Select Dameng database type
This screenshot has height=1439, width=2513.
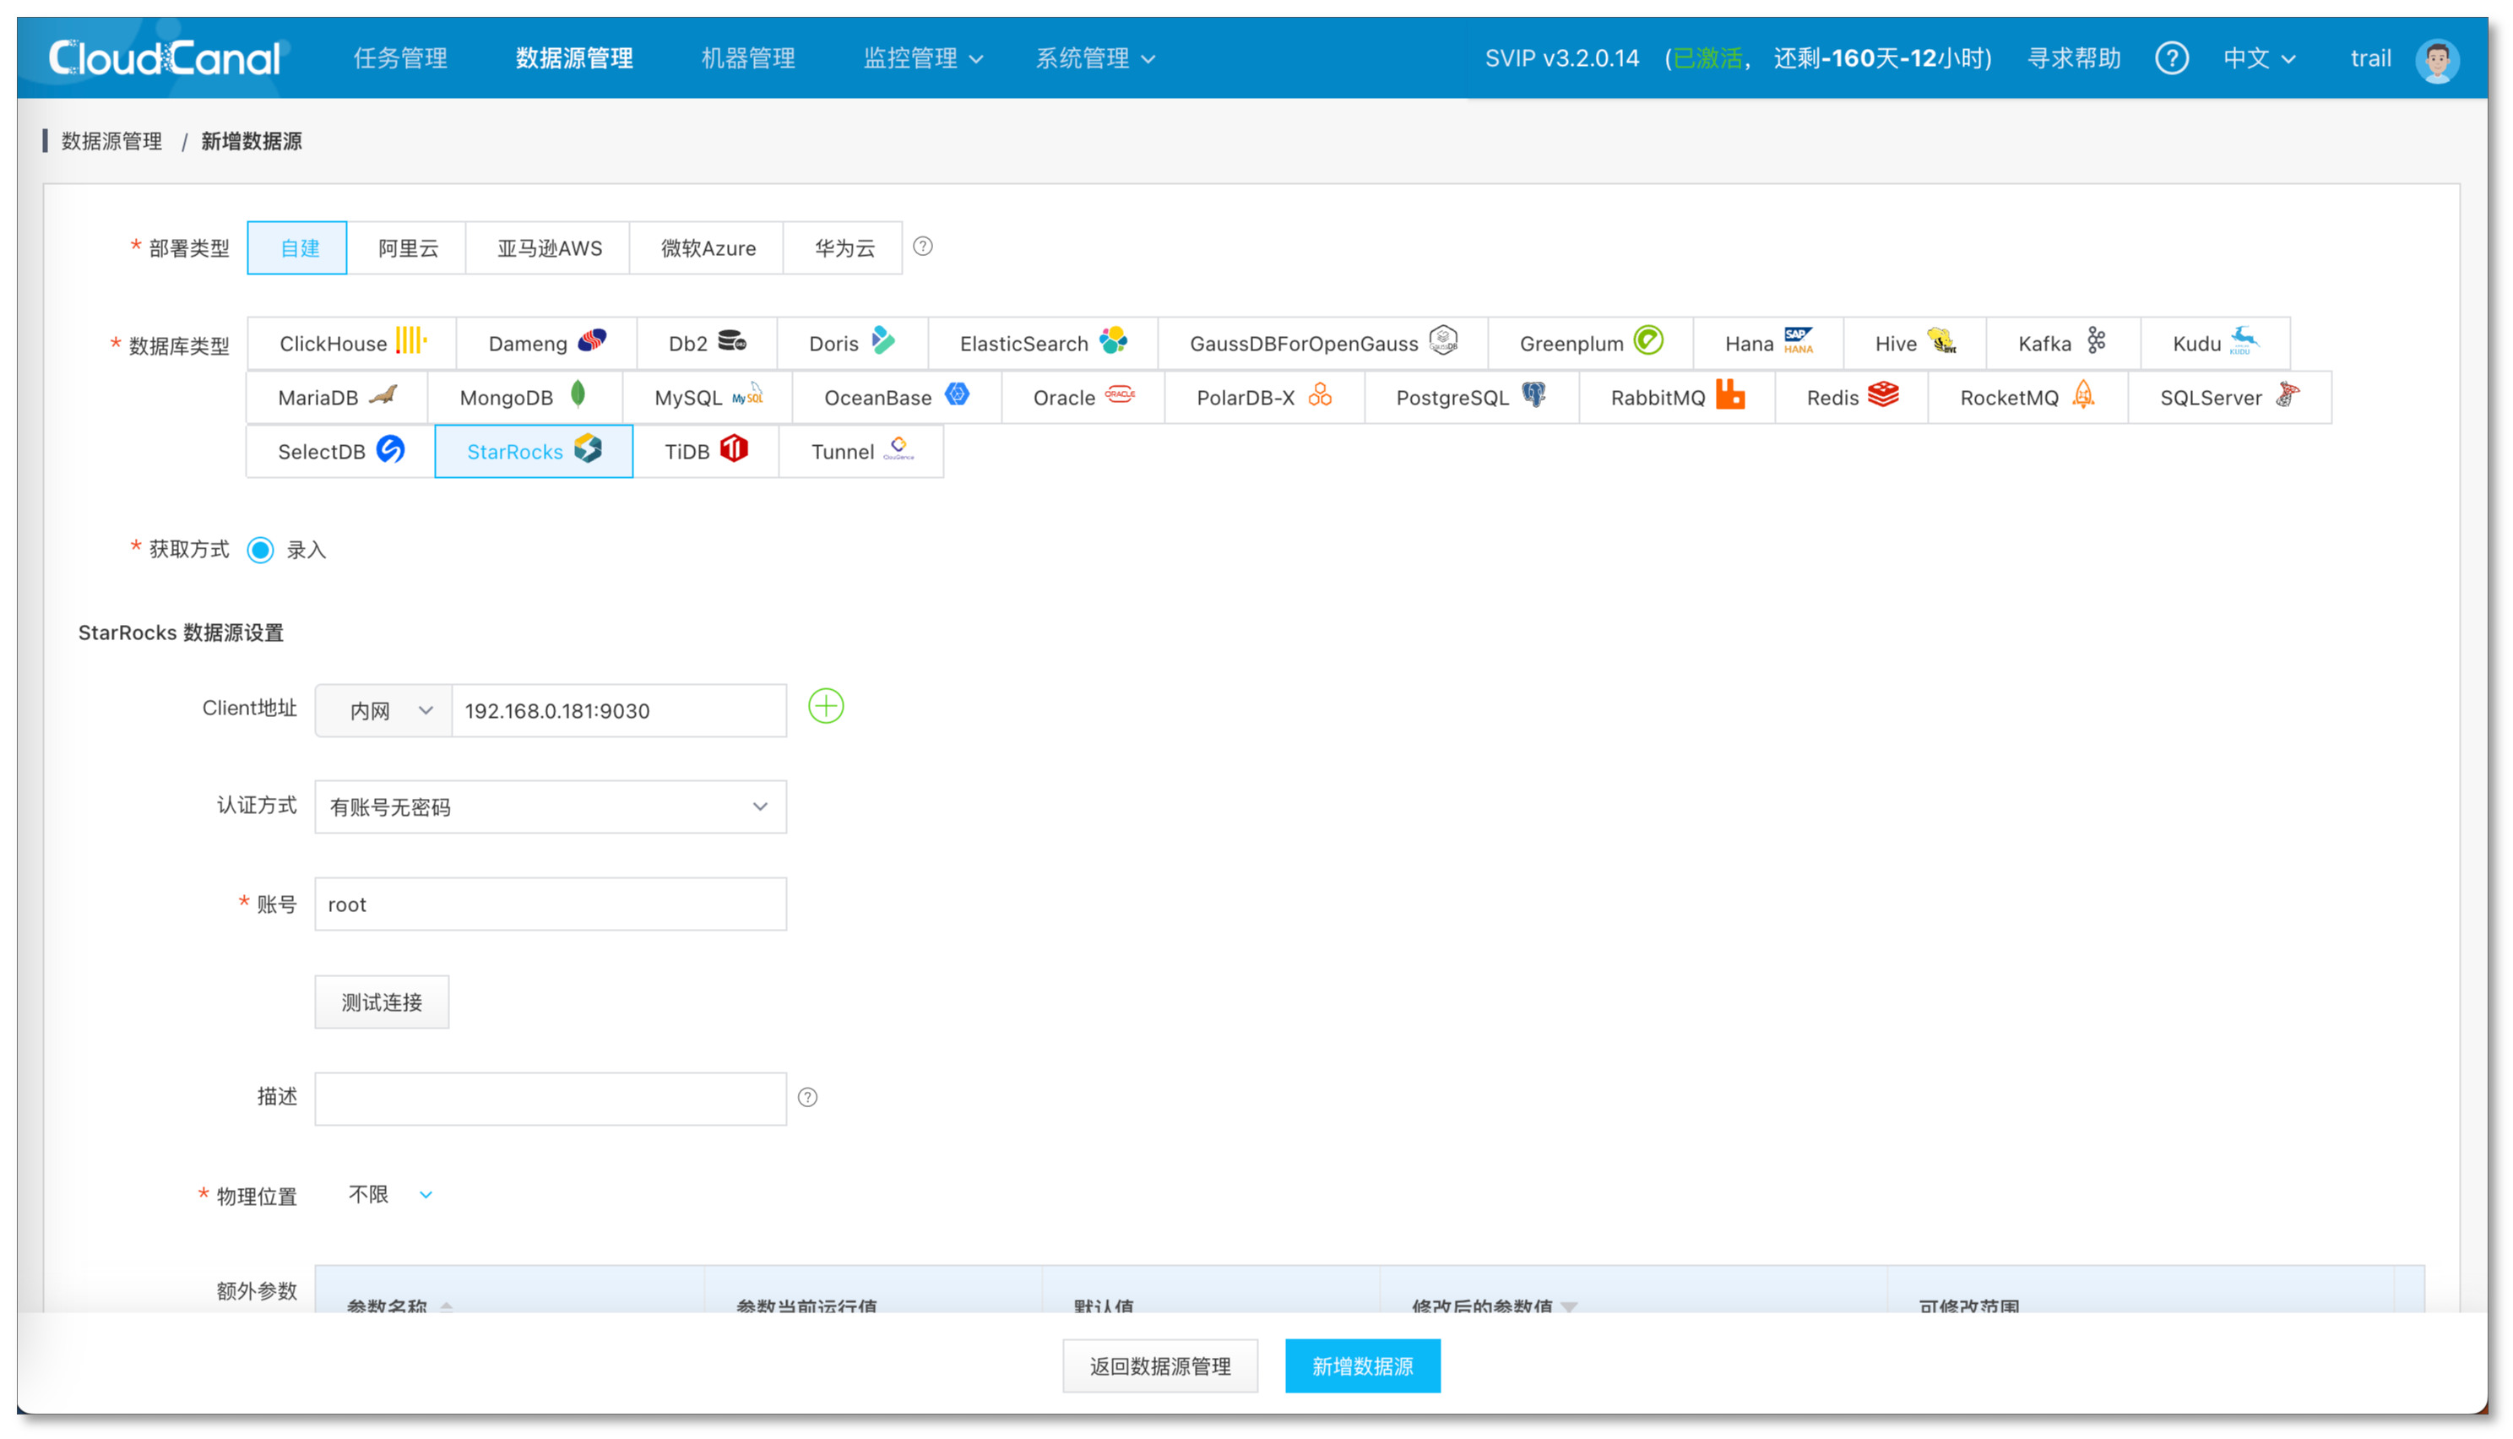click(x=546, y=343)
